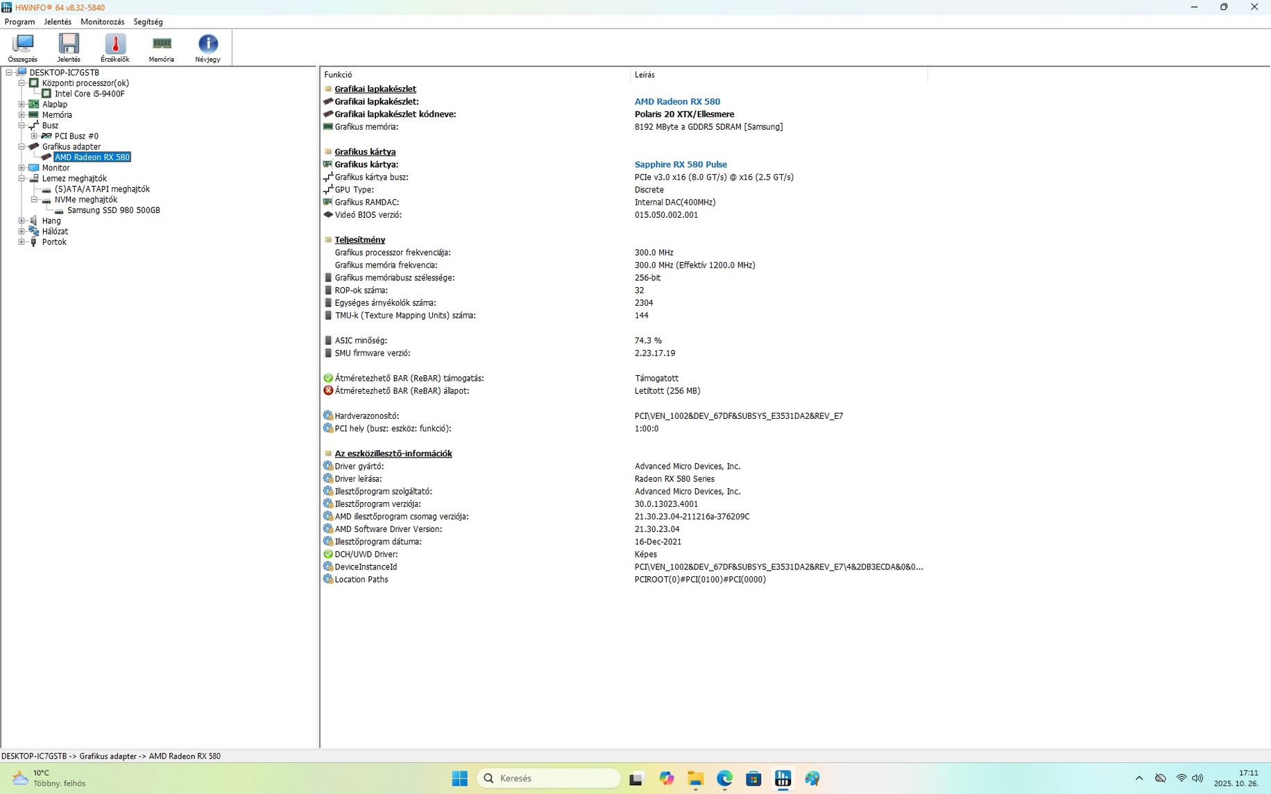This screenshot has height=794, width=1271.
Task: Click the Teljesítmény section header
Action: [359, 240]
